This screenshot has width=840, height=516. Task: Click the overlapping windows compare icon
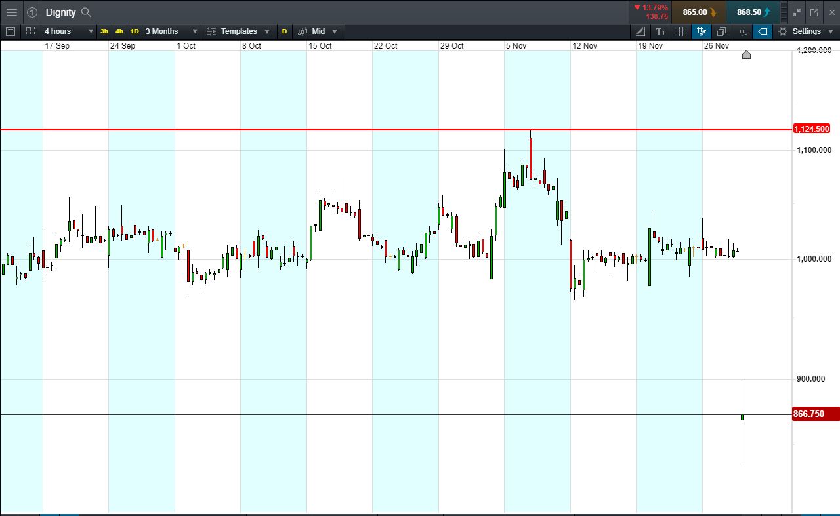722,31
